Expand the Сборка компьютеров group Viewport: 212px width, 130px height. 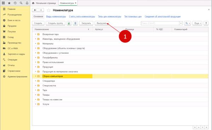click(x=36, y=76)
